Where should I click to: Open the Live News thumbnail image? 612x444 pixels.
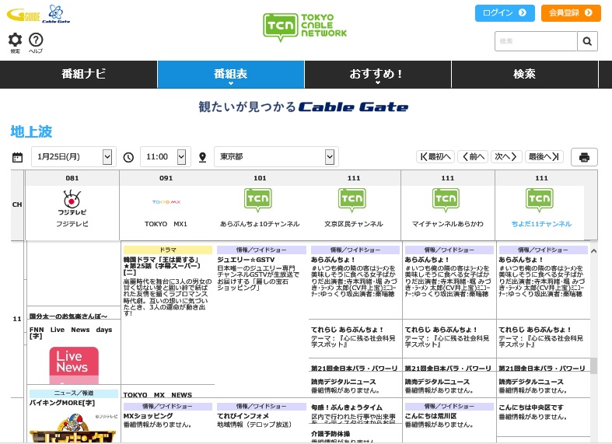click(74, 365)
